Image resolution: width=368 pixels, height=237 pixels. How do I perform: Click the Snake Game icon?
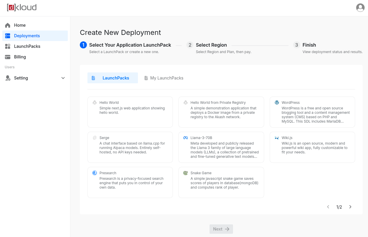(185, 173)
